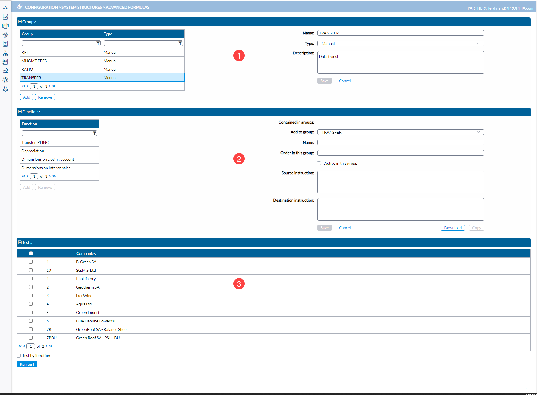
Task: Click the document download sidebar icon
Action: pyautogui.click(x=5, y=44)
